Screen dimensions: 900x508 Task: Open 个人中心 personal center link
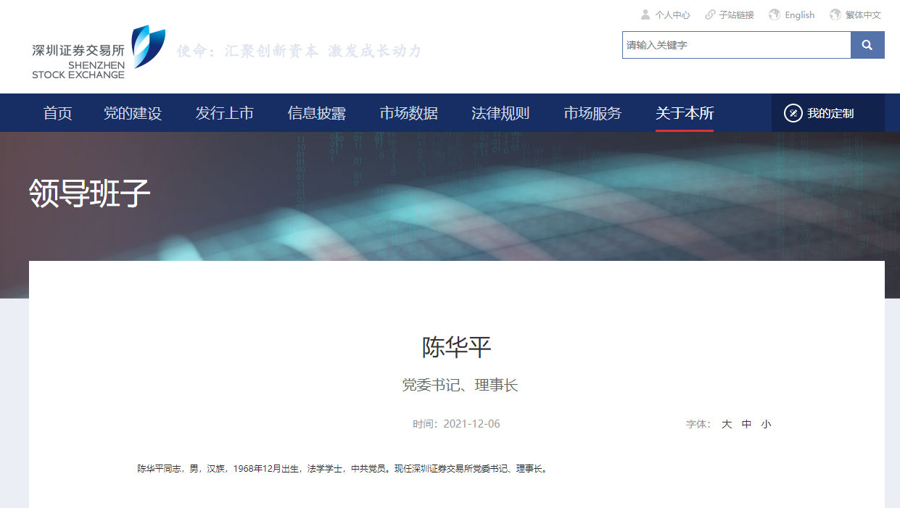click(x=672, y=14)
